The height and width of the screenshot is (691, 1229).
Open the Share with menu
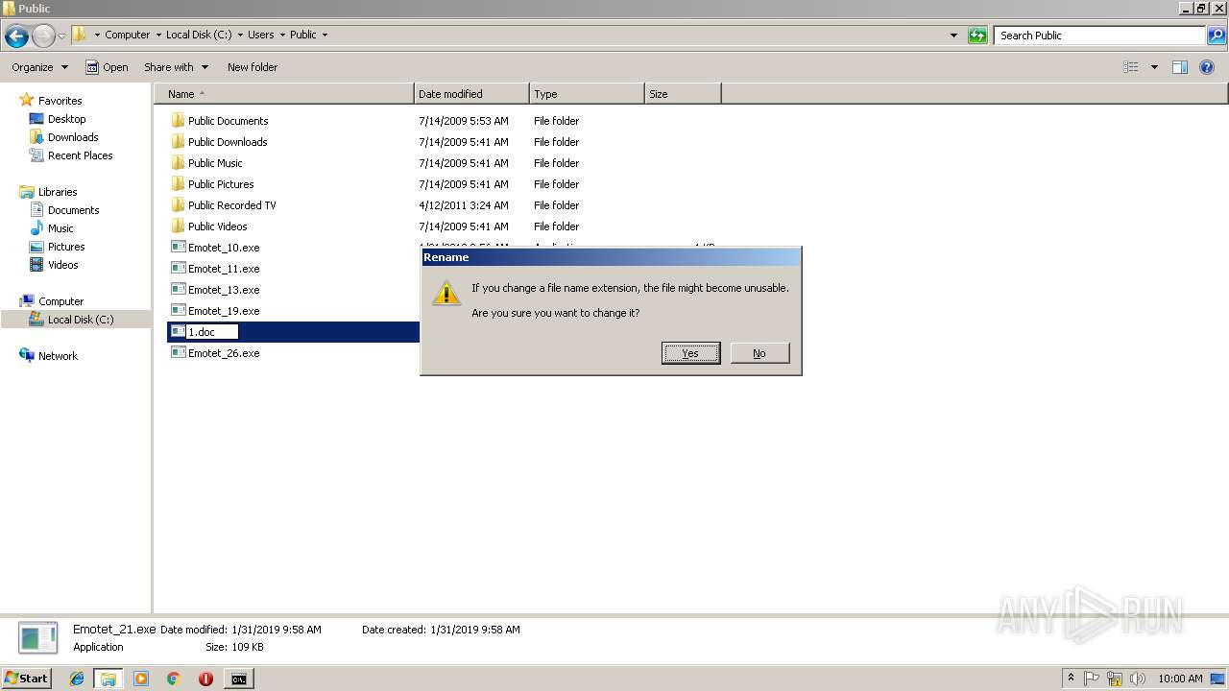point(176,67)
